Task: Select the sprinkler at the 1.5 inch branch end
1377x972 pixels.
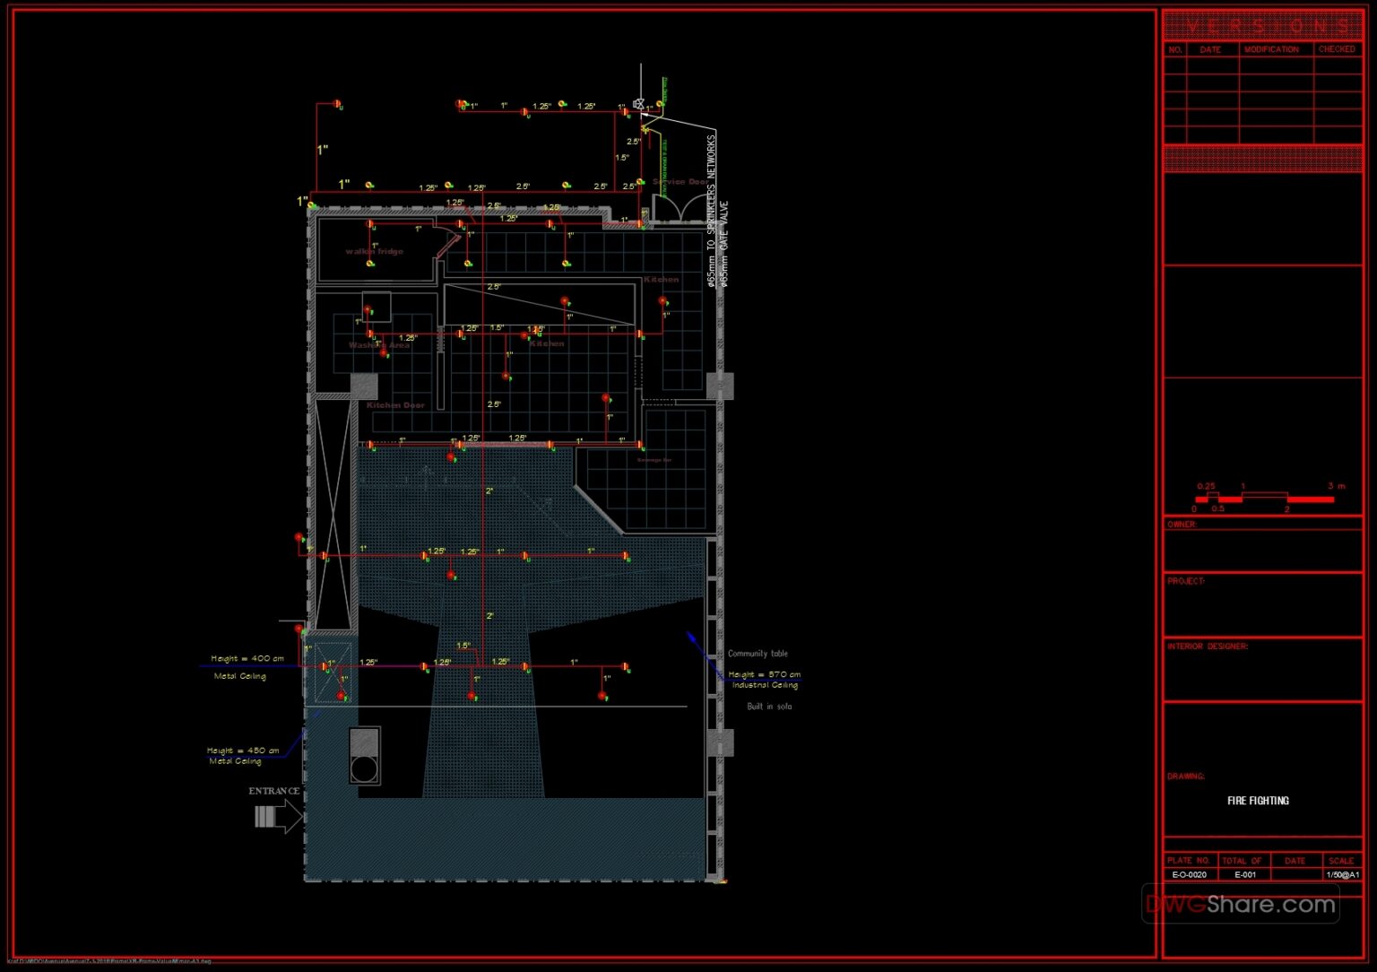Action: [524, 334]
